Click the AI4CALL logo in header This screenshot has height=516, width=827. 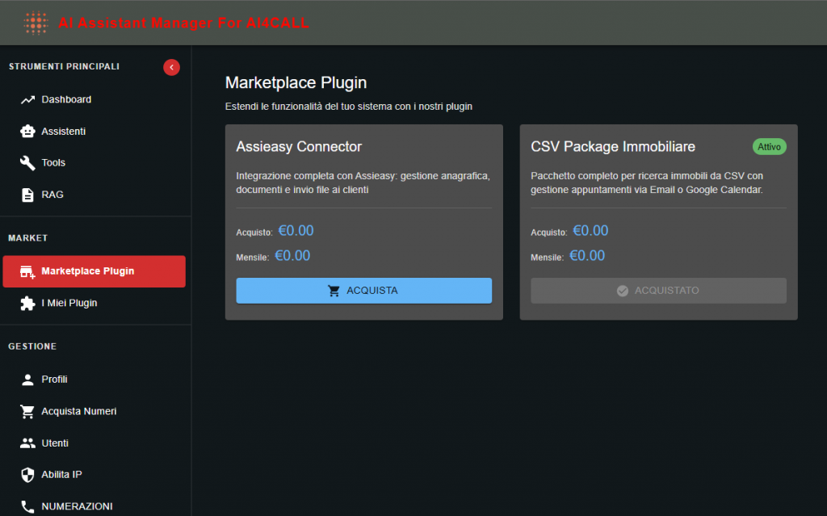point(36,23)
